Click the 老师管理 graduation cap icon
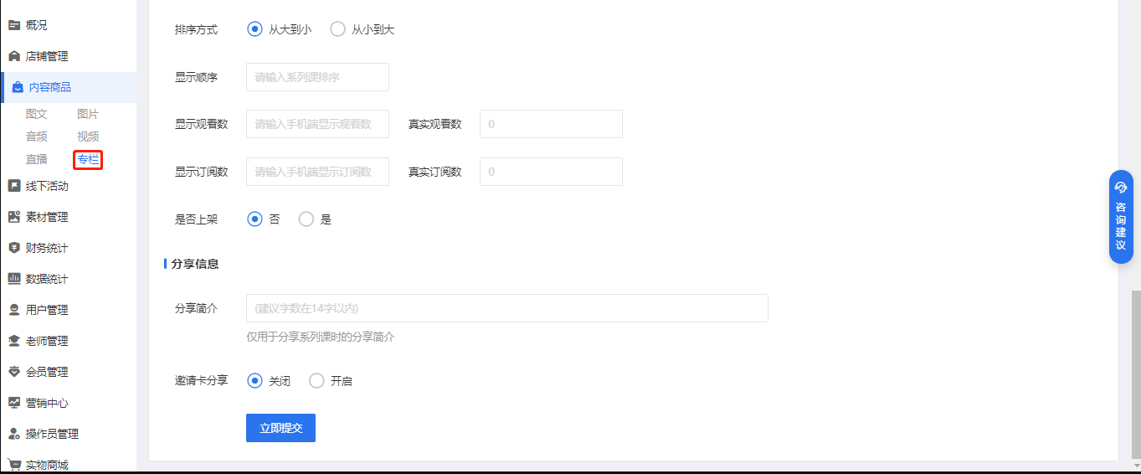 [x=14, y=341]
